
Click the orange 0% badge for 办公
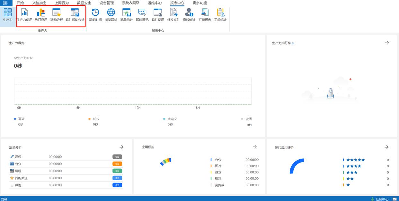[117, 164]
